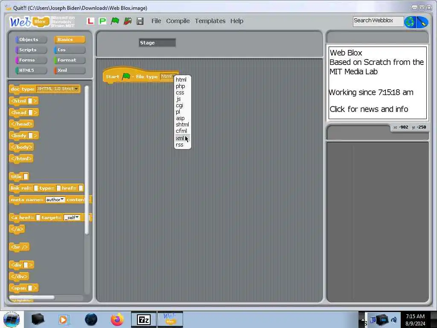Click the closing /html block
Viewport: 437px width, 328px height.
click(21, 159)
